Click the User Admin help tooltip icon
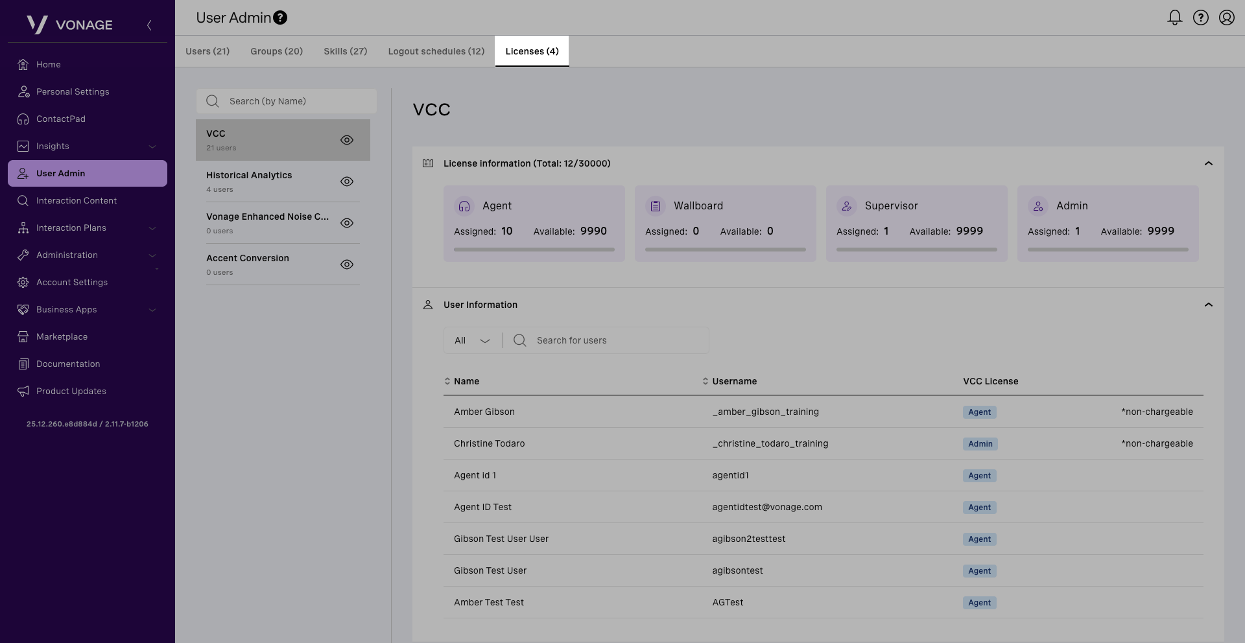Image resolution: width=1245 pixels, height=643 pixels. [x=280, y=18]
